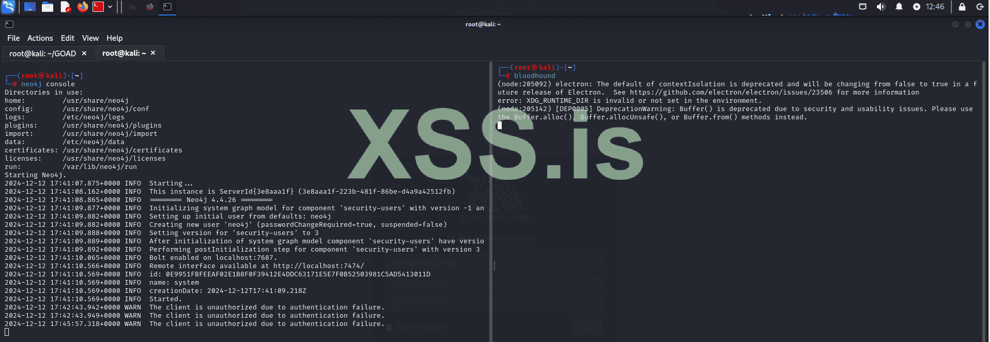
Task: Click the show desktop panel icon
Action: click(30, 7)
